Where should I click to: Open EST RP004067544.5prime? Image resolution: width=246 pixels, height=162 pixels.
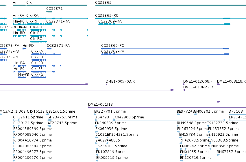tap(32, 146)
